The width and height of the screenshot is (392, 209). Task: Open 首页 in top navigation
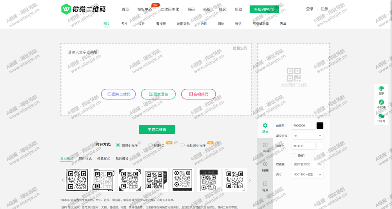point(125,9)
